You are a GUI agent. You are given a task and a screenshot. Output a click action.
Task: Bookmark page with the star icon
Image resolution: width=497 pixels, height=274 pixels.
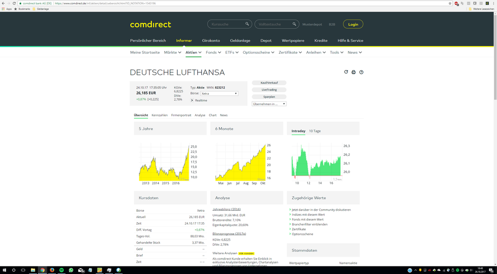(x=450, y=3)
